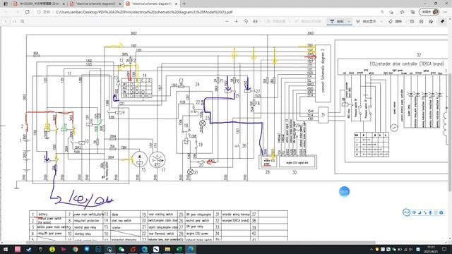Open Excel from the taskbar
This screenshot has height=254, width=452.
[x=179, y=249]
